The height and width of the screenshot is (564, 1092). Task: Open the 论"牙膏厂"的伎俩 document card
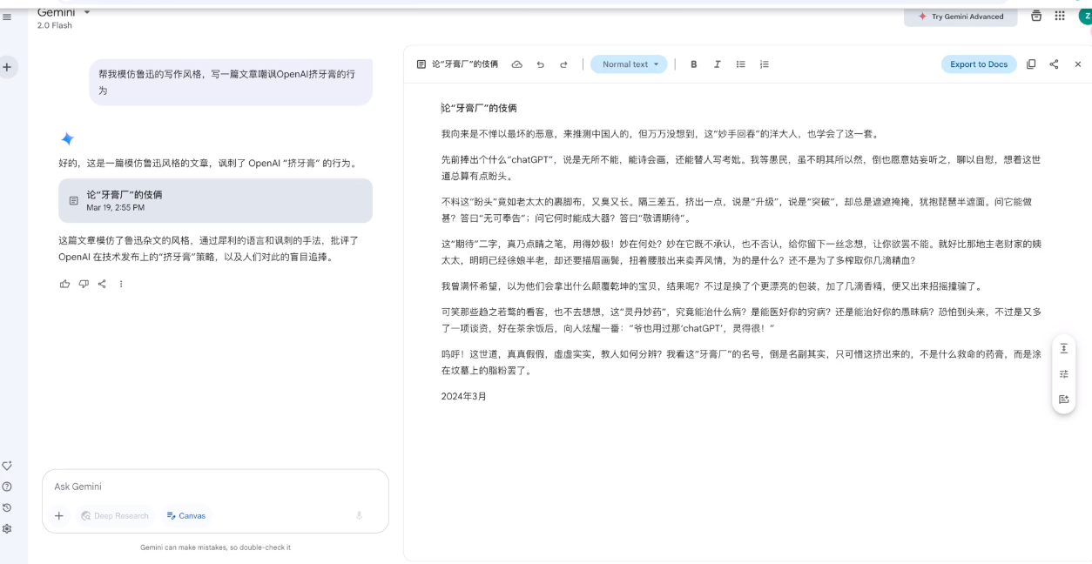click(215, 200)
